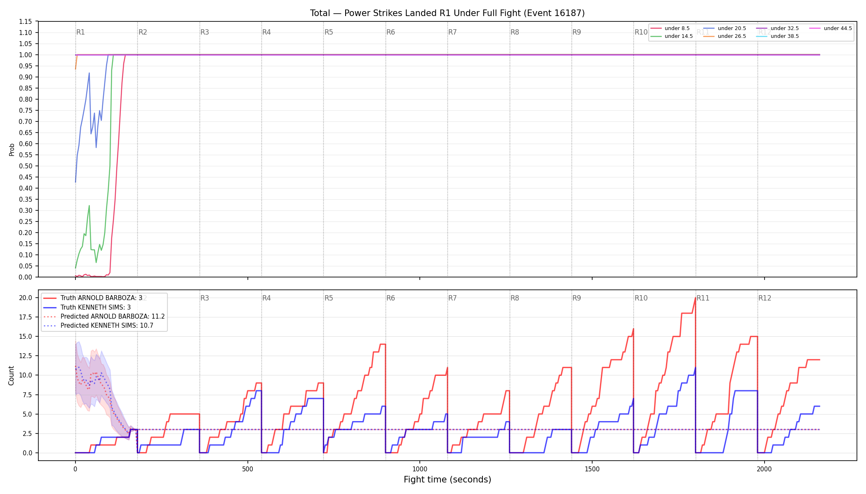Click the R5 round label in the probability chart
This screenshot has width=866, height=494.
[329, 32]
